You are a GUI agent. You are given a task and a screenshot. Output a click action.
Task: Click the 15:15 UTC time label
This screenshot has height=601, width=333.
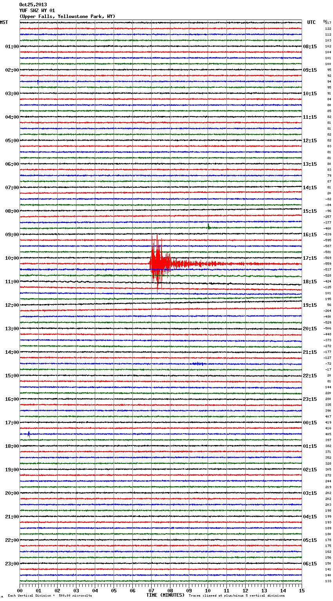tap(310, 211)
